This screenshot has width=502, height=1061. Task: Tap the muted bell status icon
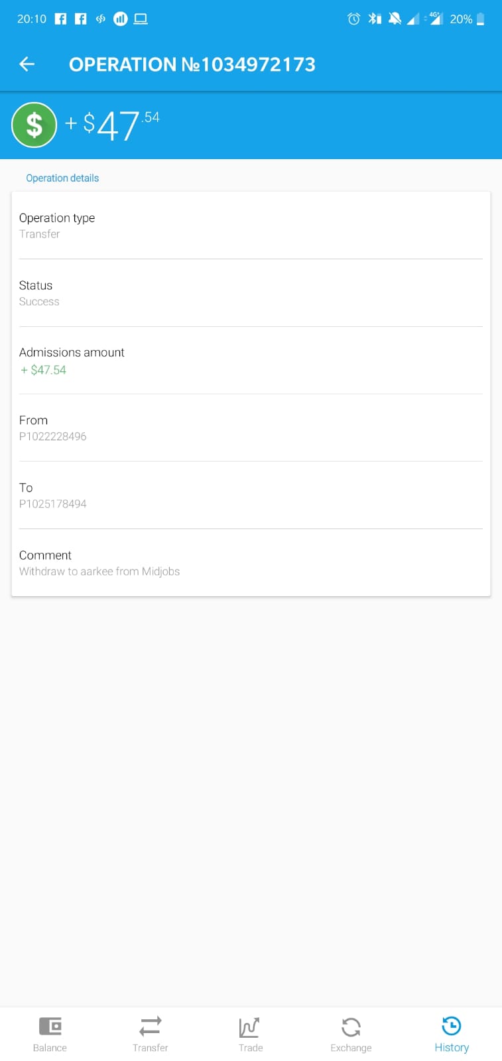click(x=395, y=19)
